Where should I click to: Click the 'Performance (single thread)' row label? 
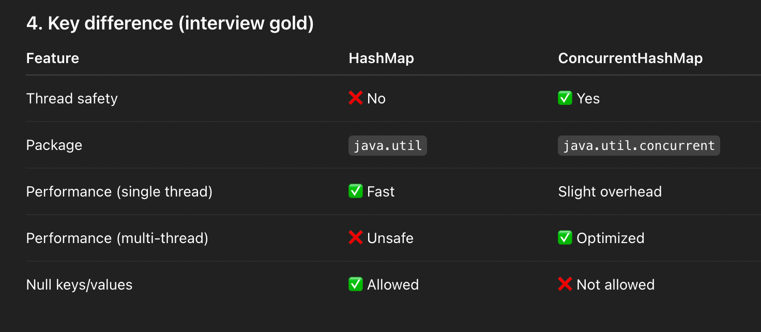[119, 191]
